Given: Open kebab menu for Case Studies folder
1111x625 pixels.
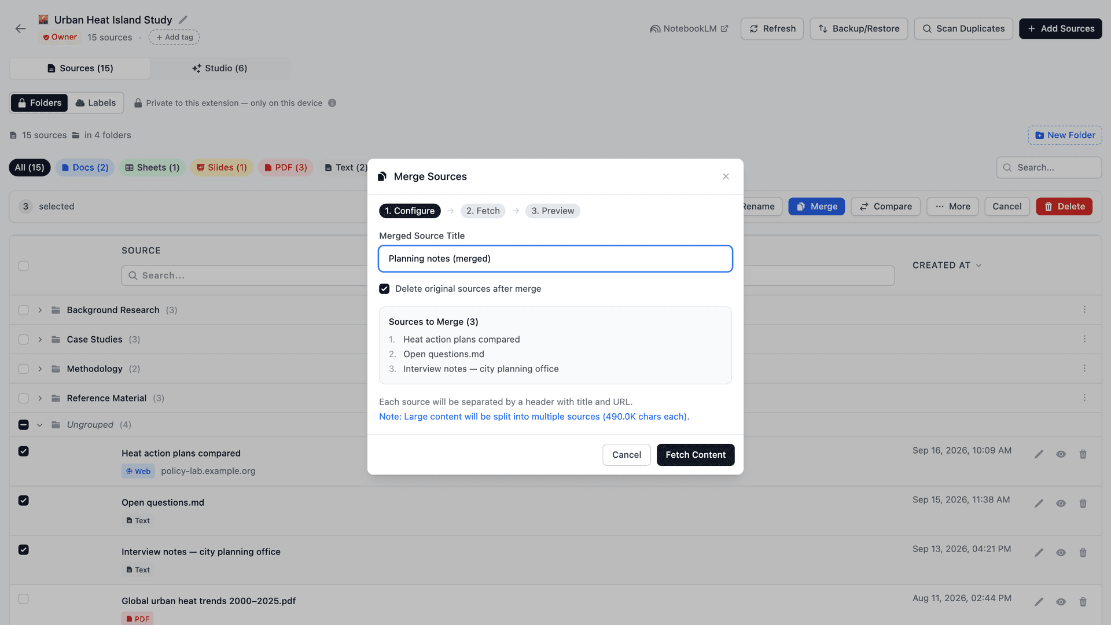Looking at the screenshot, I should (x=1084, y=339).
